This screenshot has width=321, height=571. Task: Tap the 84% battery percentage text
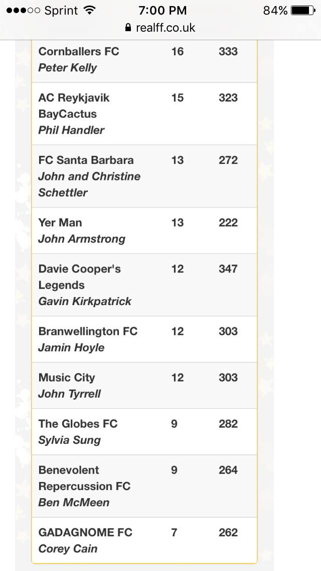pyautogui.click(x=275, y=11)
